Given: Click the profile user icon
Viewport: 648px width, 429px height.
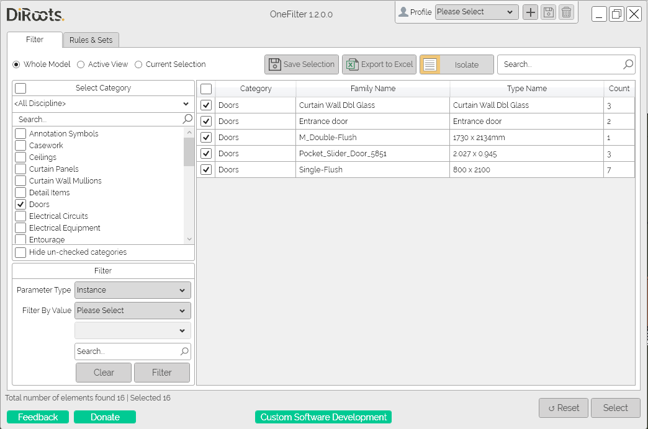Looking at the screenshot, I should (403, 12).
